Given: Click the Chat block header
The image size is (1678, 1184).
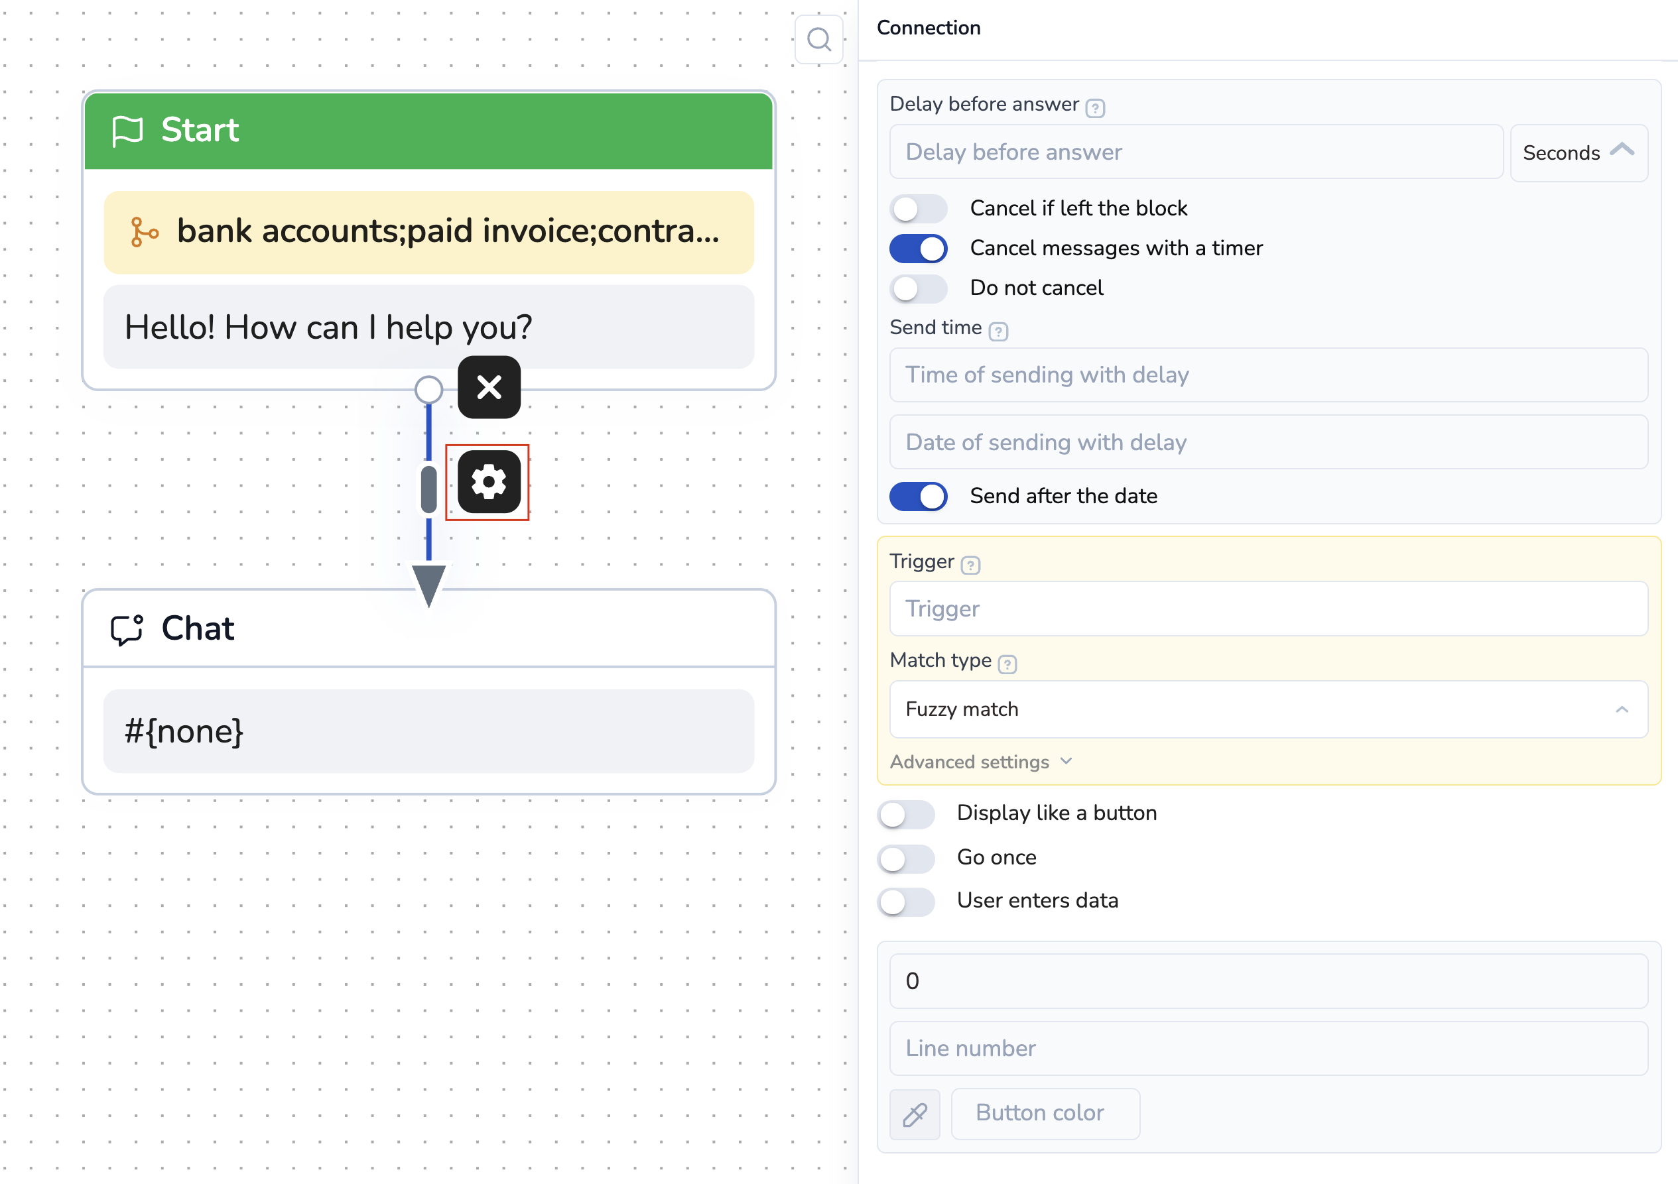Looking at the screenshot, I should click(x=428, y=629).
